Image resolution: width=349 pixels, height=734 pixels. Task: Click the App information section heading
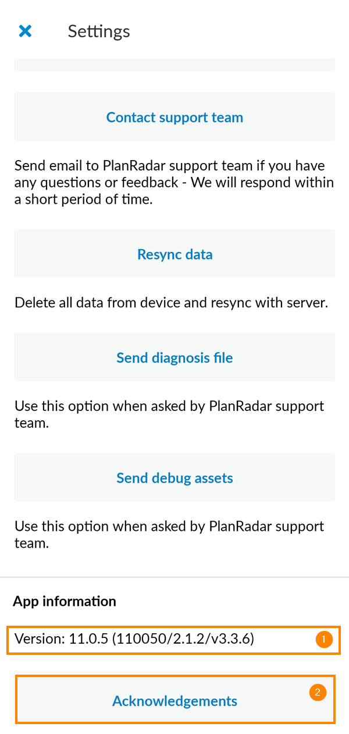click(64, 601)
